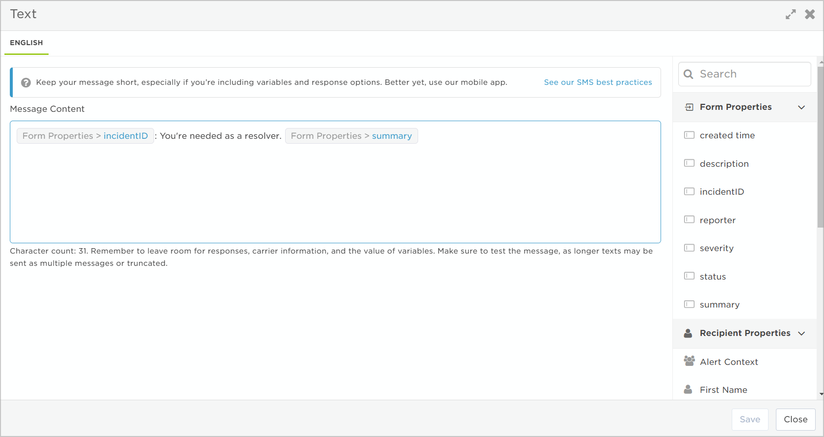The height and width of the screenshot is (437, 824).
Task: Click the reporter property icon
Action: tap(690, 219)
